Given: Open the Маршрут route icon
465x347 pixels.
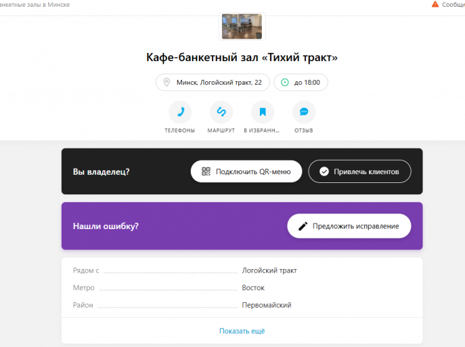Looking at the screenshot, I should pyautogui.click(x=221, y=112).
